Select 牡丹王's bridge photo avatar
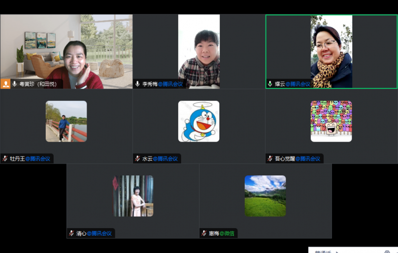The width and height of the screenshot is (398, 253). click(66, 121)
